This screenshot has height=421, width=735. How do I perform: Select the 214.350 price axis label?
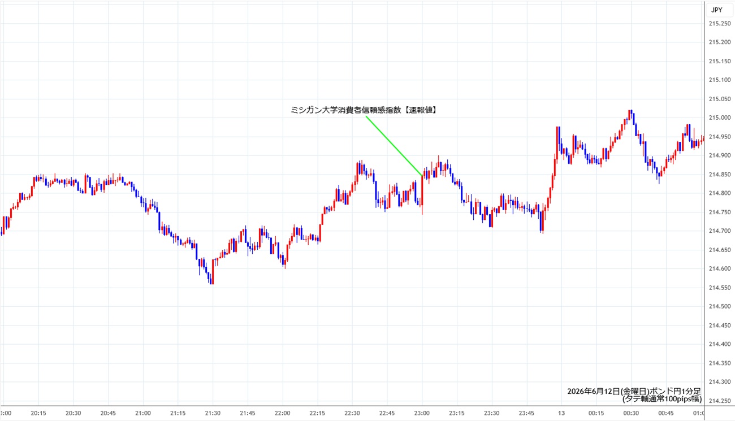pos(720,363)
